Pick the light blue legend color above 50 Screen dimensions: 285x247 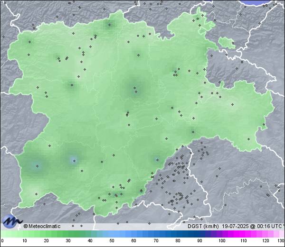pyautogui.click(x=112, y=234)
